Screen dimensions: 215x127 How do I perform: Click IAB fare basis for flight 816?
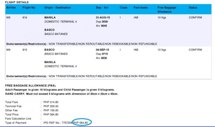[136, 17]
